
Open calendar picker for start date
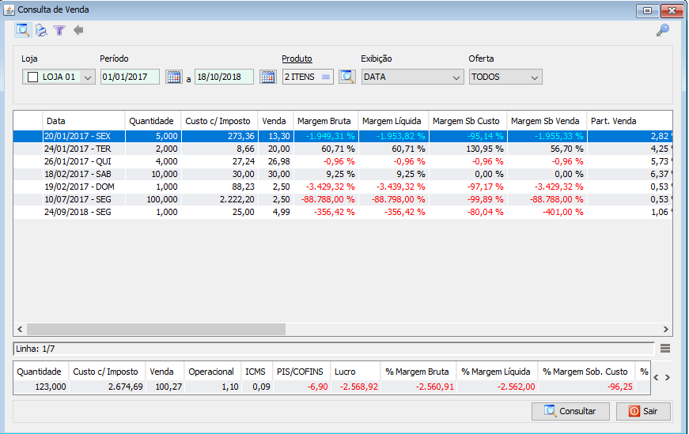173,77
